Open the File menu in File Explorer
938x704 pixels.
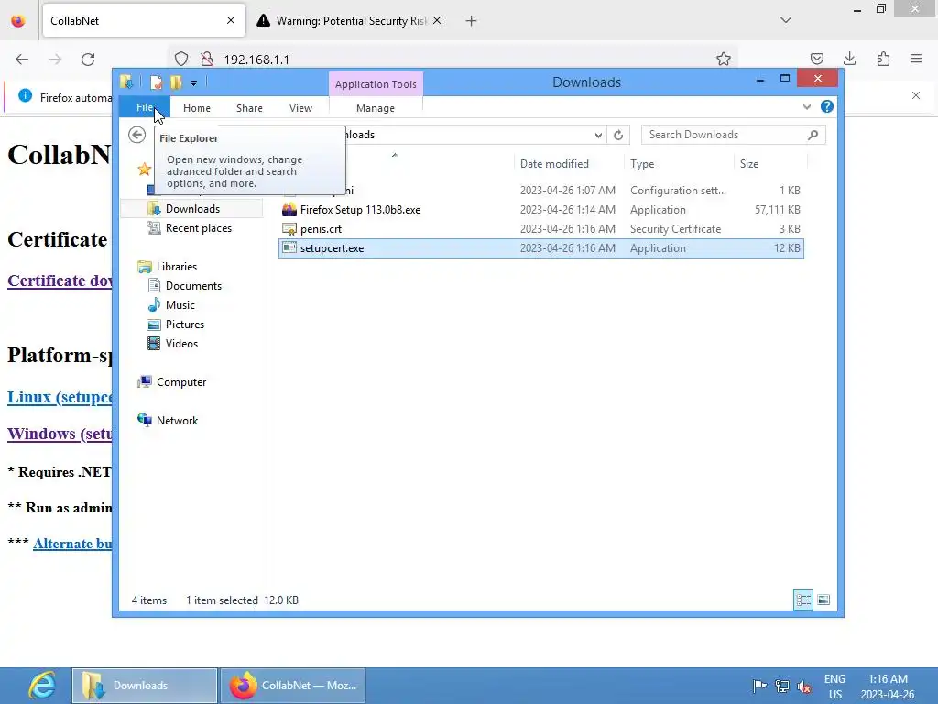click(144, 108)
